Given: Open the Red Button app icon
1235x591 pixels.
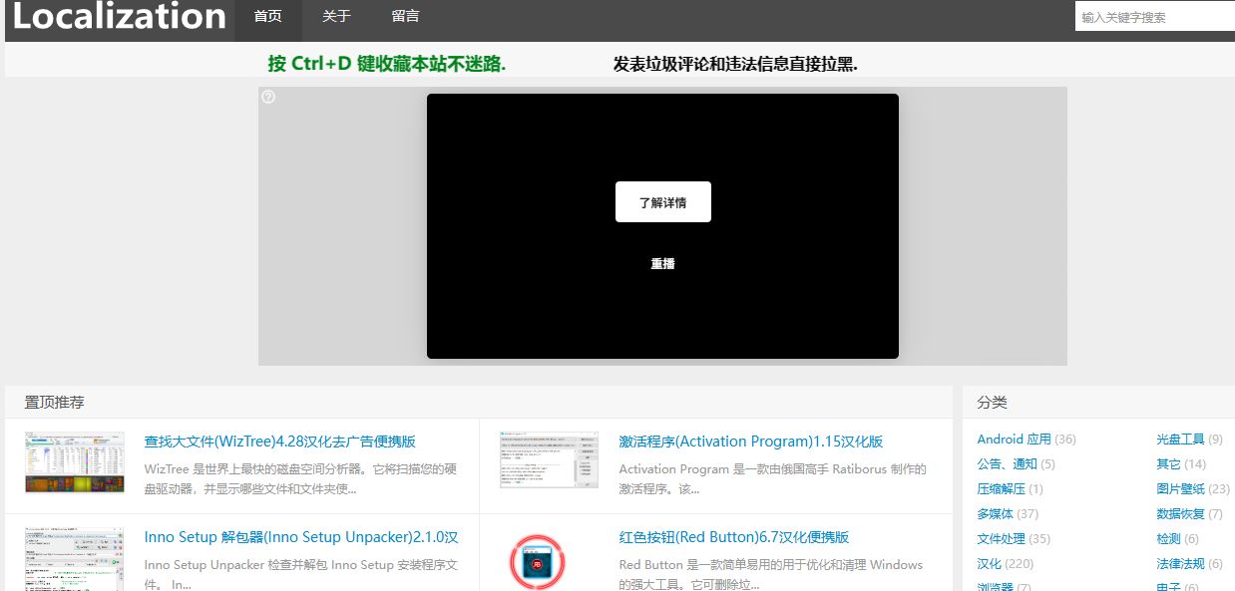Looking at the screenshot, I should [538, 561].
